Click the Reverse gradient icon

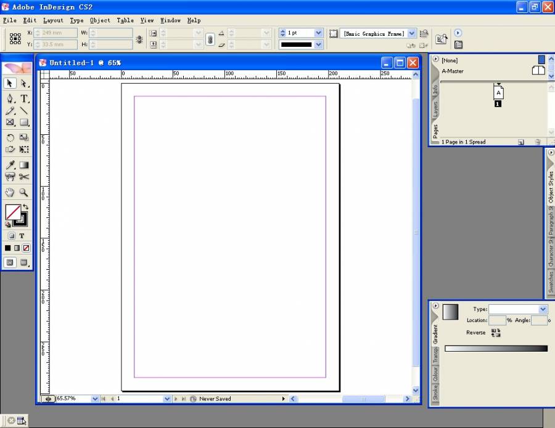coord(496,333)
